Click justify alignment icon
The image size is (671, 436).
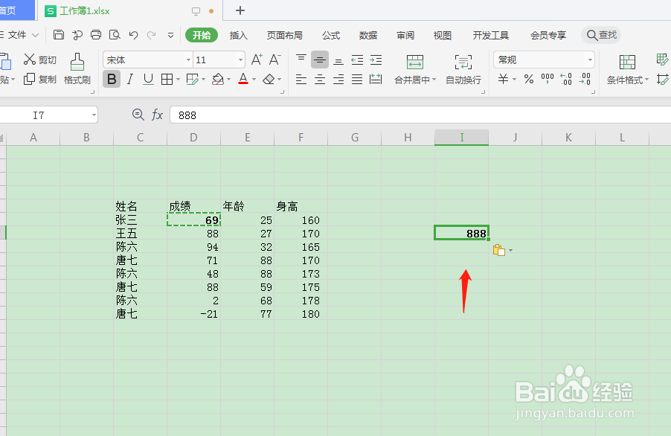(357, 79)
